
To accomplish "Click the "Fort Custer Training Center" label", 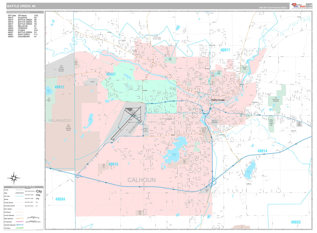I will click(68, 128).
